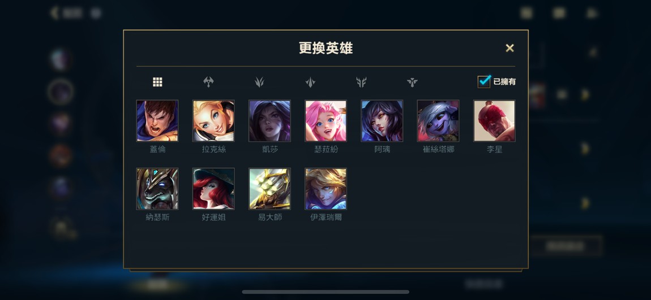Select the fifth role filter icon
This screenshot has height=300, width=651.
pos(361,82)
